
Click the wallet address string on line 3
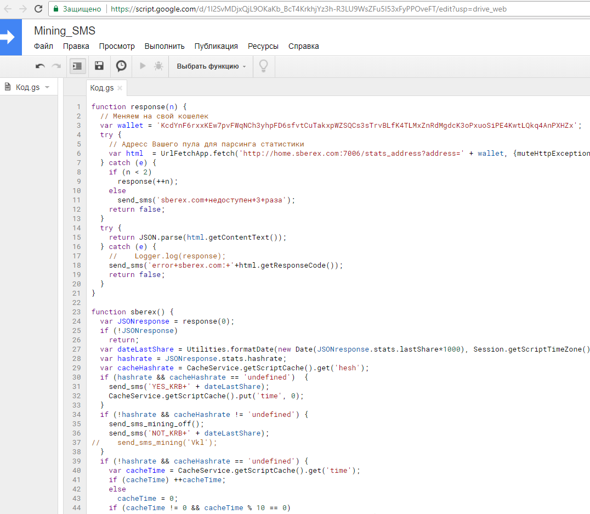pos(367,126)
